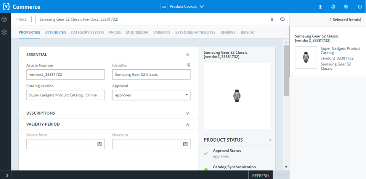Click the large product watch image

[x=237, y=96]
